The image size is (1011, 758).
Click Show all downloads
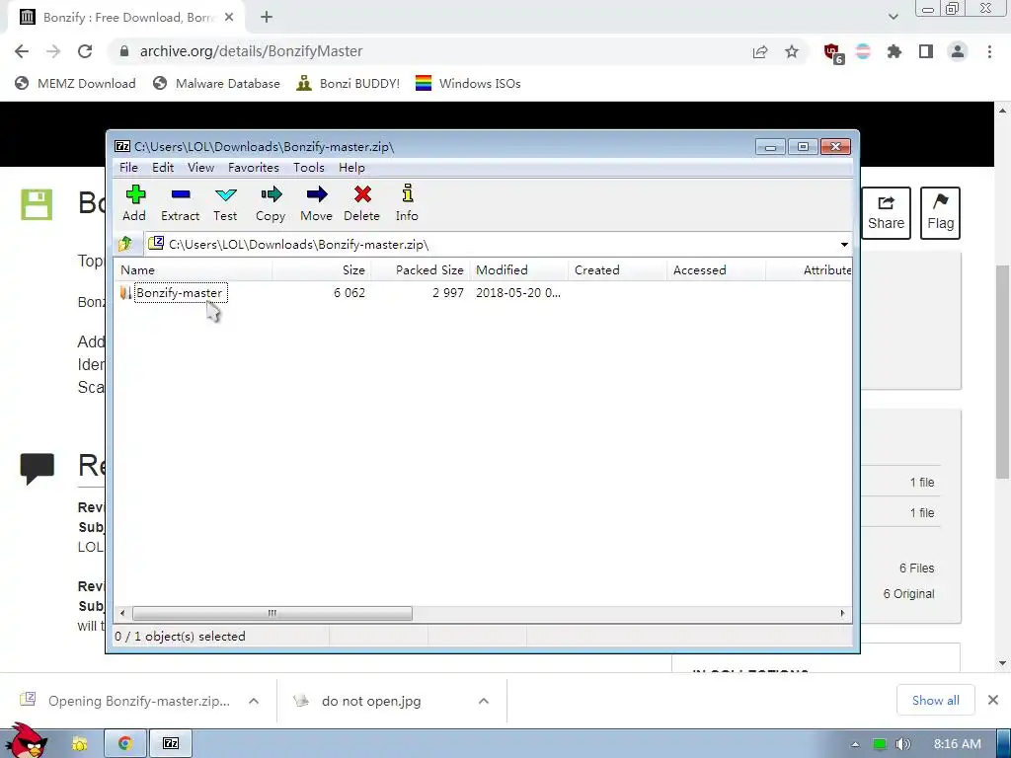click(936, 700)
